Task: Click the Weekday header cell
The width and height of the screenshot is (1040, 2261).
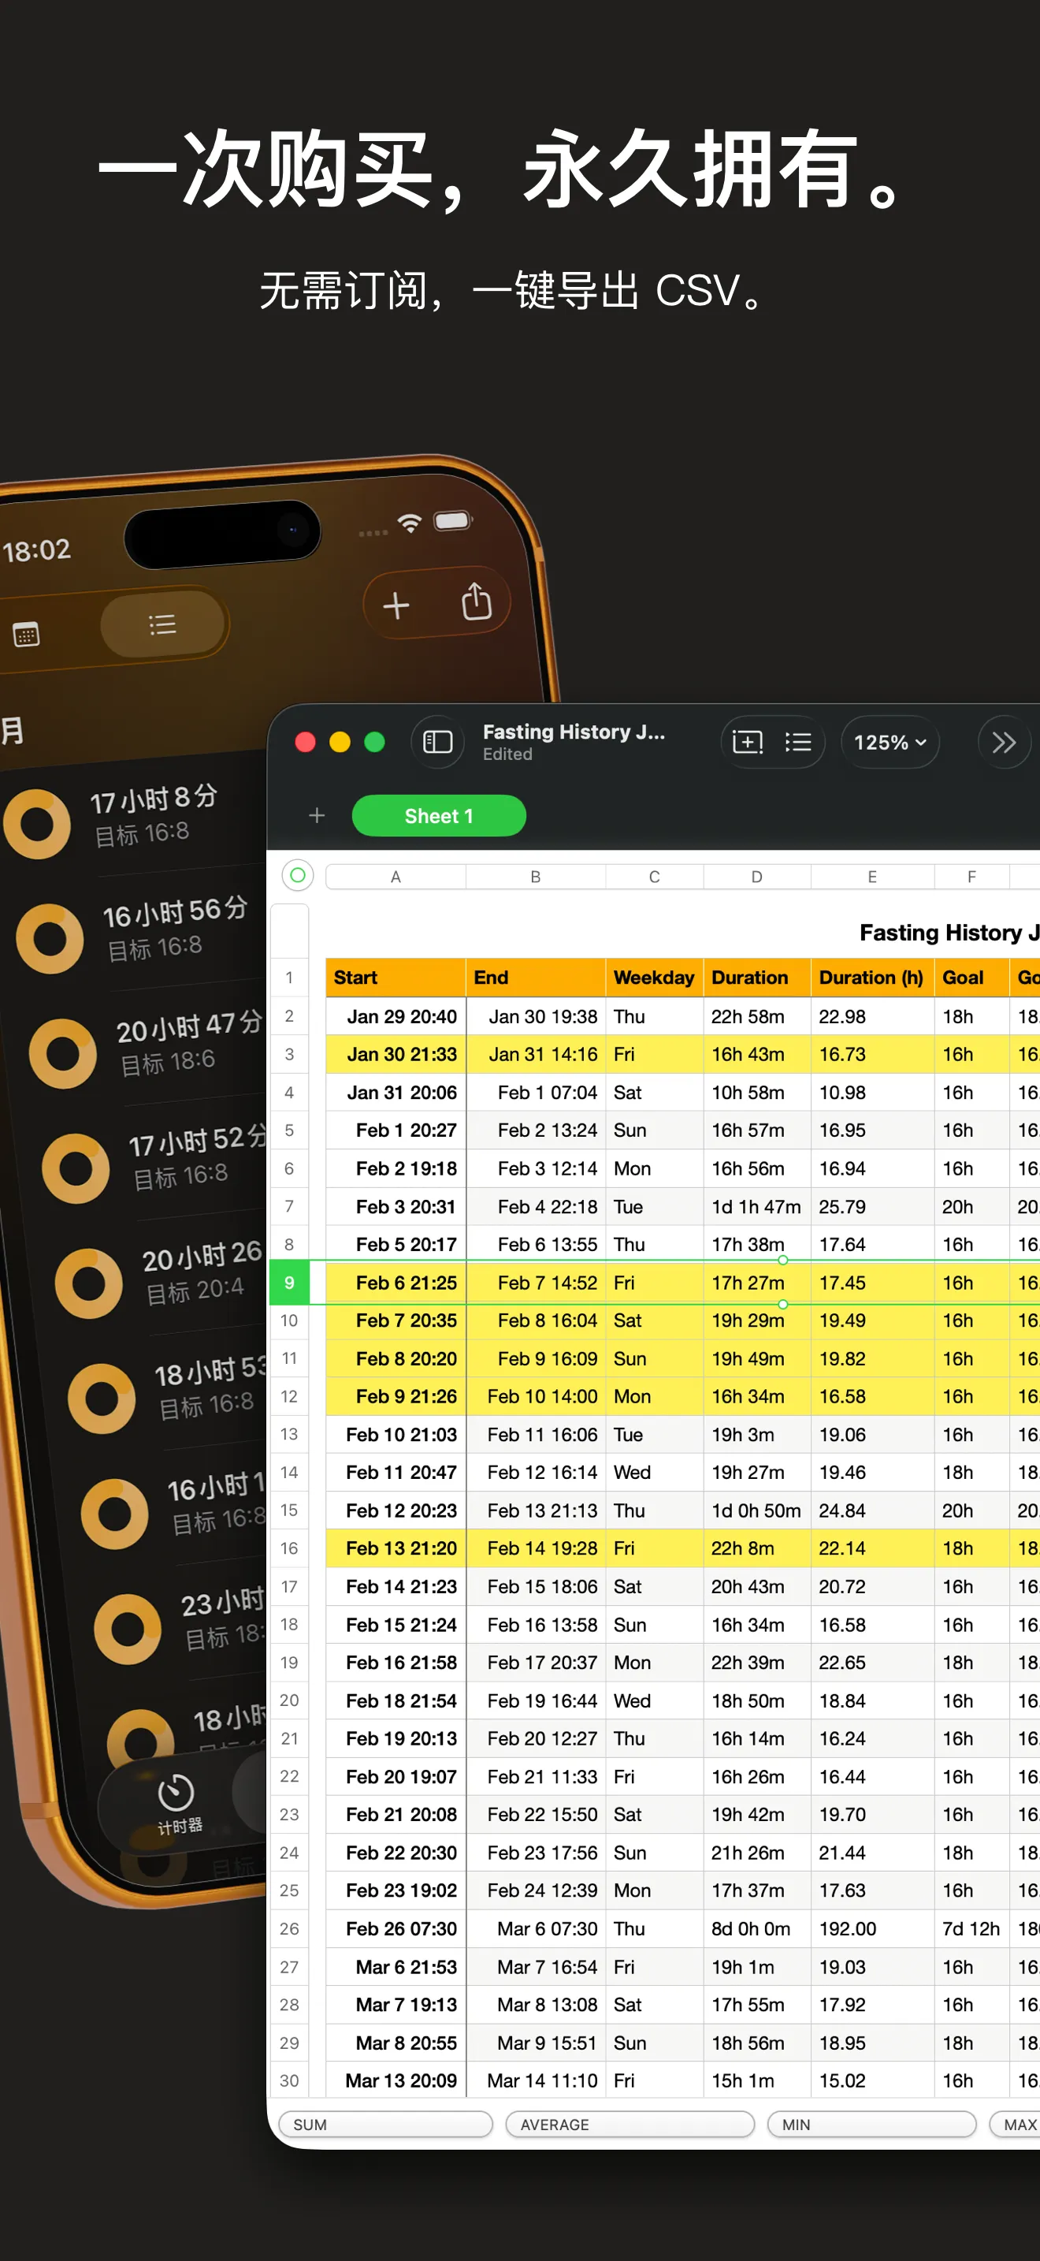Action: click(x=654, y=977)
